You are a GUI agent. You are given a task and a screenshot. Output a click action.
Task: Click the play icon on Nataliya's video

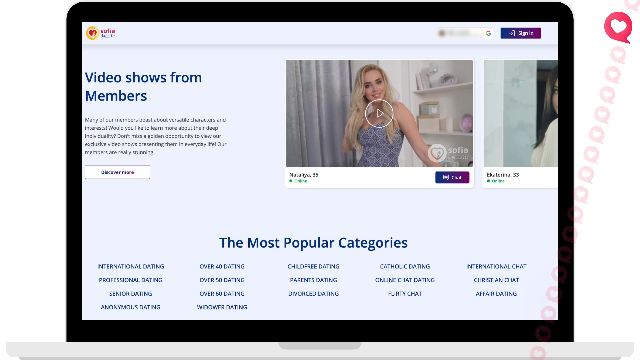tap(379, 113)
